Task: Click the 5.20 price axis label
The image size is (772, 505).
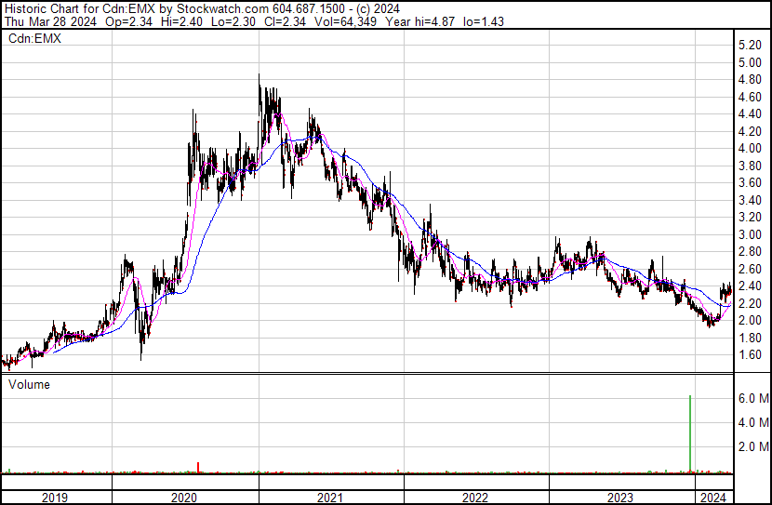Action: click(750, 46)
